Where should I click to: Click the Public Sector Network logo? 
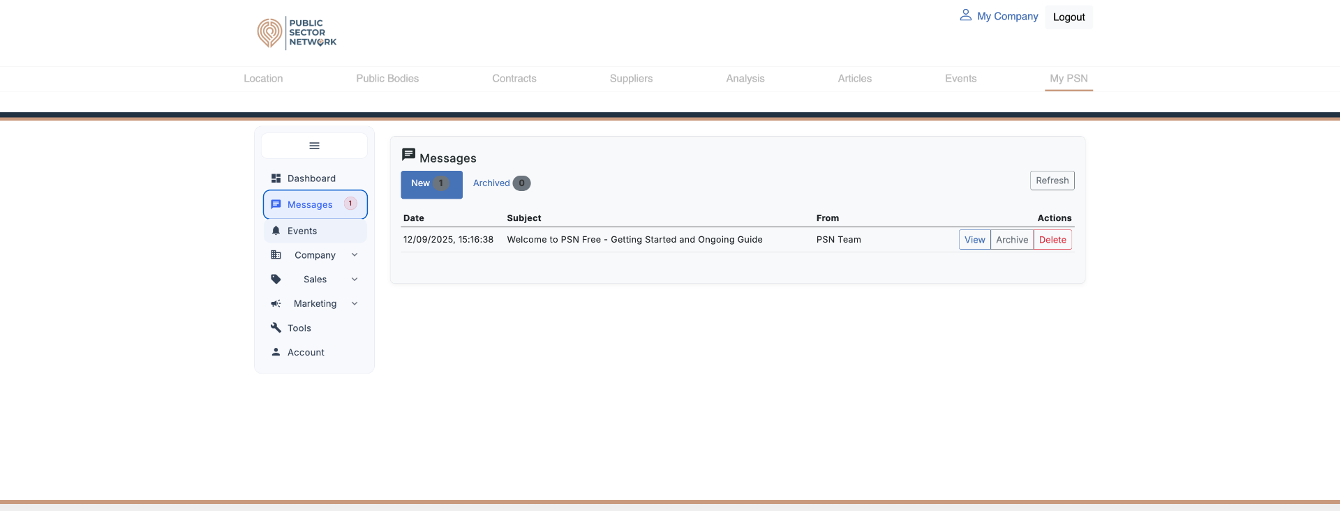(x=297, y=33)
